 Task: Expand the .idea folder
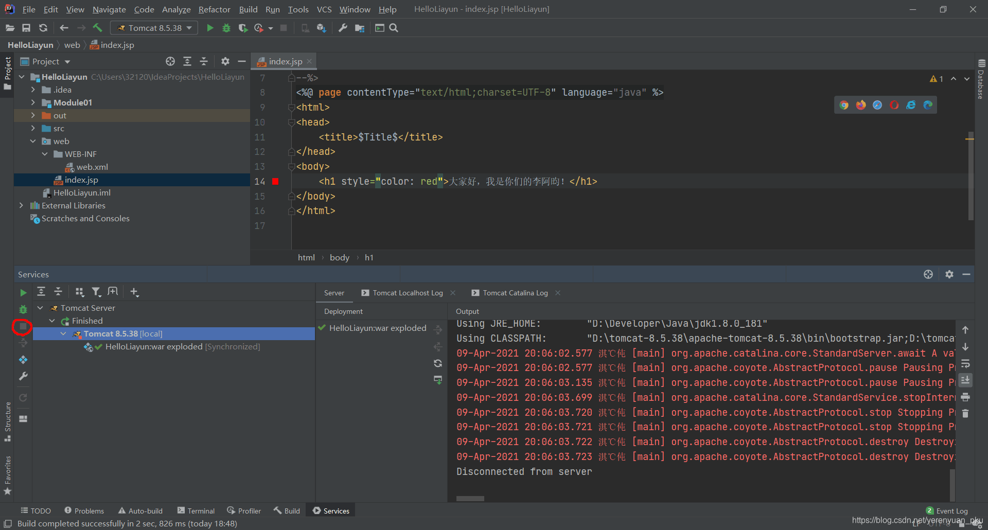33,90
